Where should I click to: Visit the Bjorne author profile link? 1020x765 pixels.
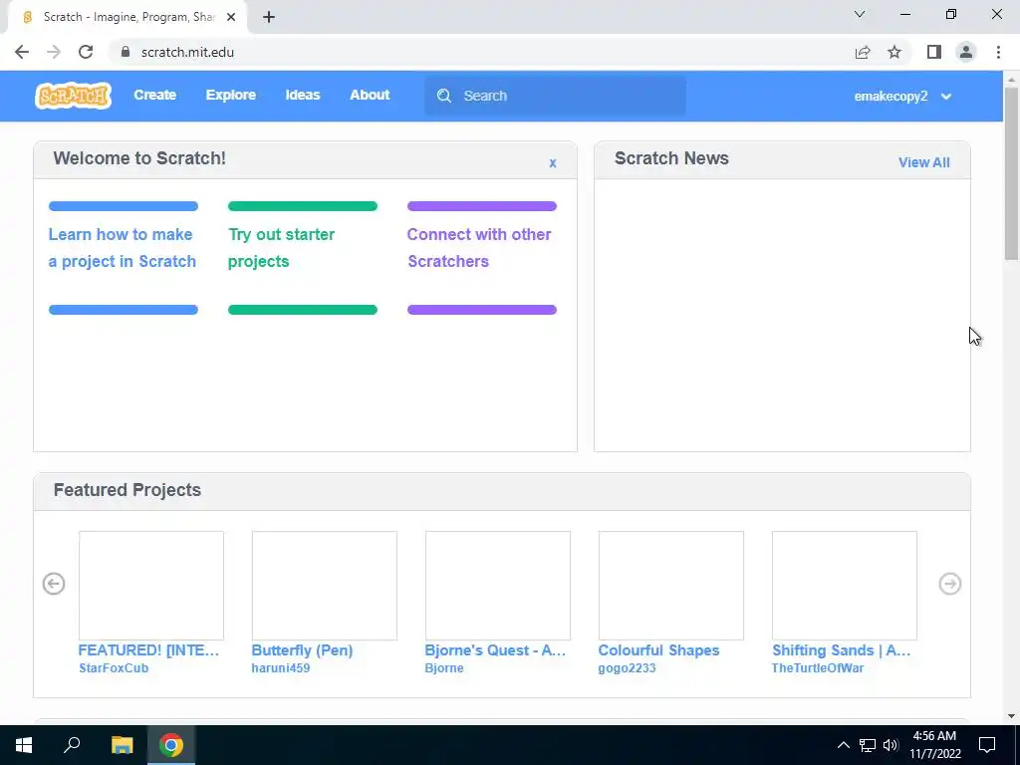(x=443, y=668)
